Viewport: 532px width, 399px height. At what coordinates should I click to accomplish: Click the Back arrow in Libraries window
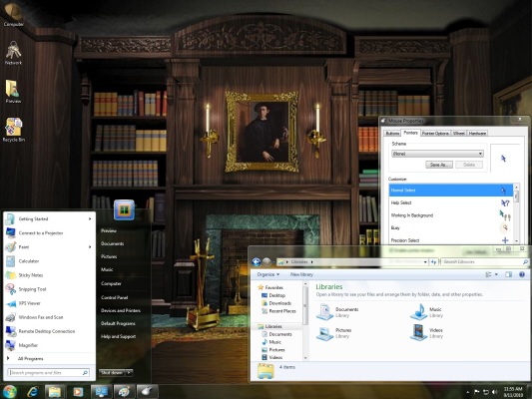click(x=257, y=261)
